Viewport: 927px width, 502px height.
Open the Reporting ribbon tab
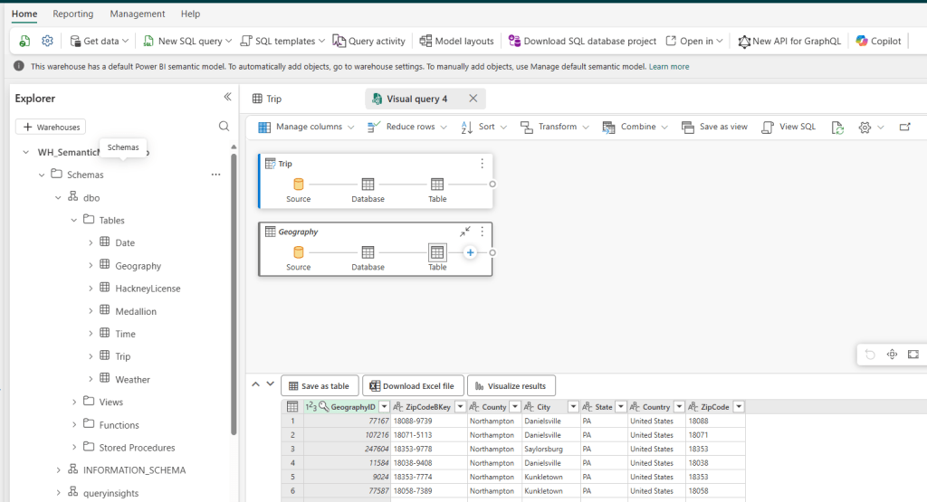click(x=72, y=14)
